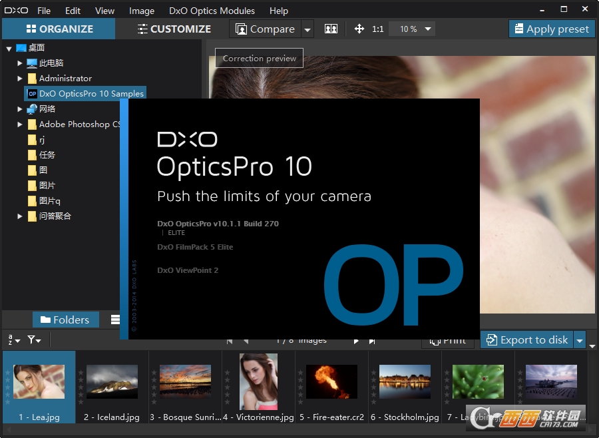The image size is (599, 438).
Task: Select the pier seascape thumbnail
Action: (x=551, y=381)
